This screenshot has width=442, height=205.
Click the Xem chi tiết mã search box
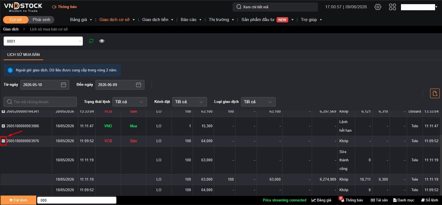tap(275, 7)
